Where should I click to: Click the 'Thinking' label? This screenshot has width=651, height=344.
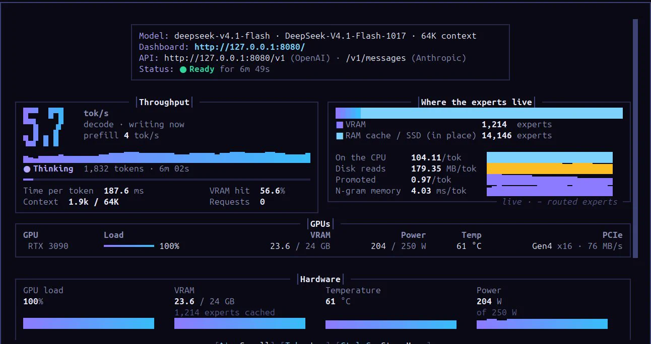(x=53, y=168)
